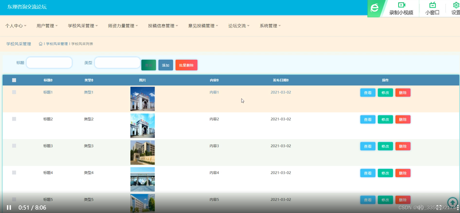Image resolution: width=460 pixels, height=213 pixels.
Task: Click the 学校风采管理 breadcrumb link
Action: pos(57,44)
